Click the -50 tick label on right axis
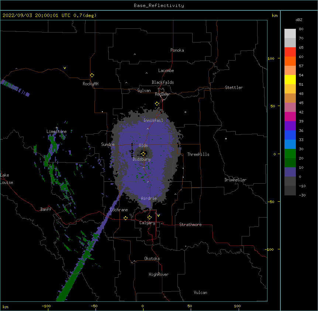318x311 pixels. [x=271, y=202]
